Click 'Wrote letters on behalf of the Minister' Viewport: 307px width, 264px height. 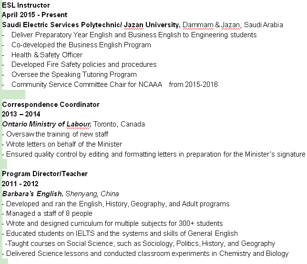pyautogui.click(x=64, y=144)
